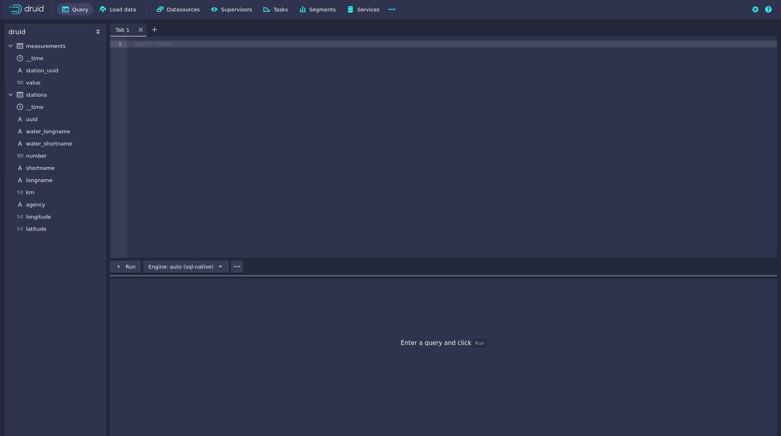Screen dimensions: 781x436
Task: Open the Engine selection dropdown
Action: tap(185, 267)
